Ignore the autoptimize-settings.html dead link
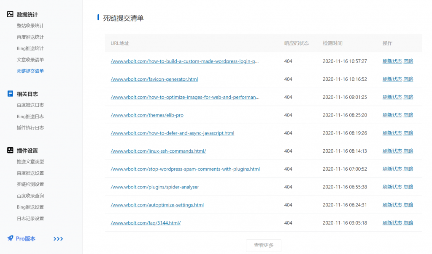The width and height of the screenshot is (432, 254). click(408, 205)
